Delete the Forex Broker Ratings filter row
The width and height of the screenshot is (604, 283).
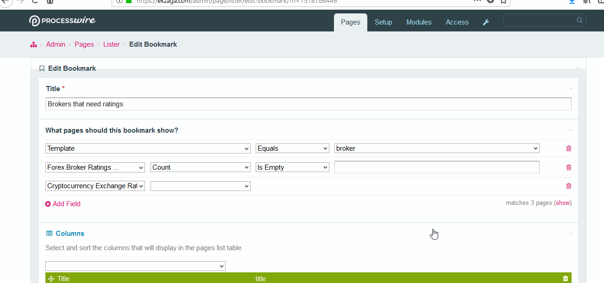tap(569, 167)
